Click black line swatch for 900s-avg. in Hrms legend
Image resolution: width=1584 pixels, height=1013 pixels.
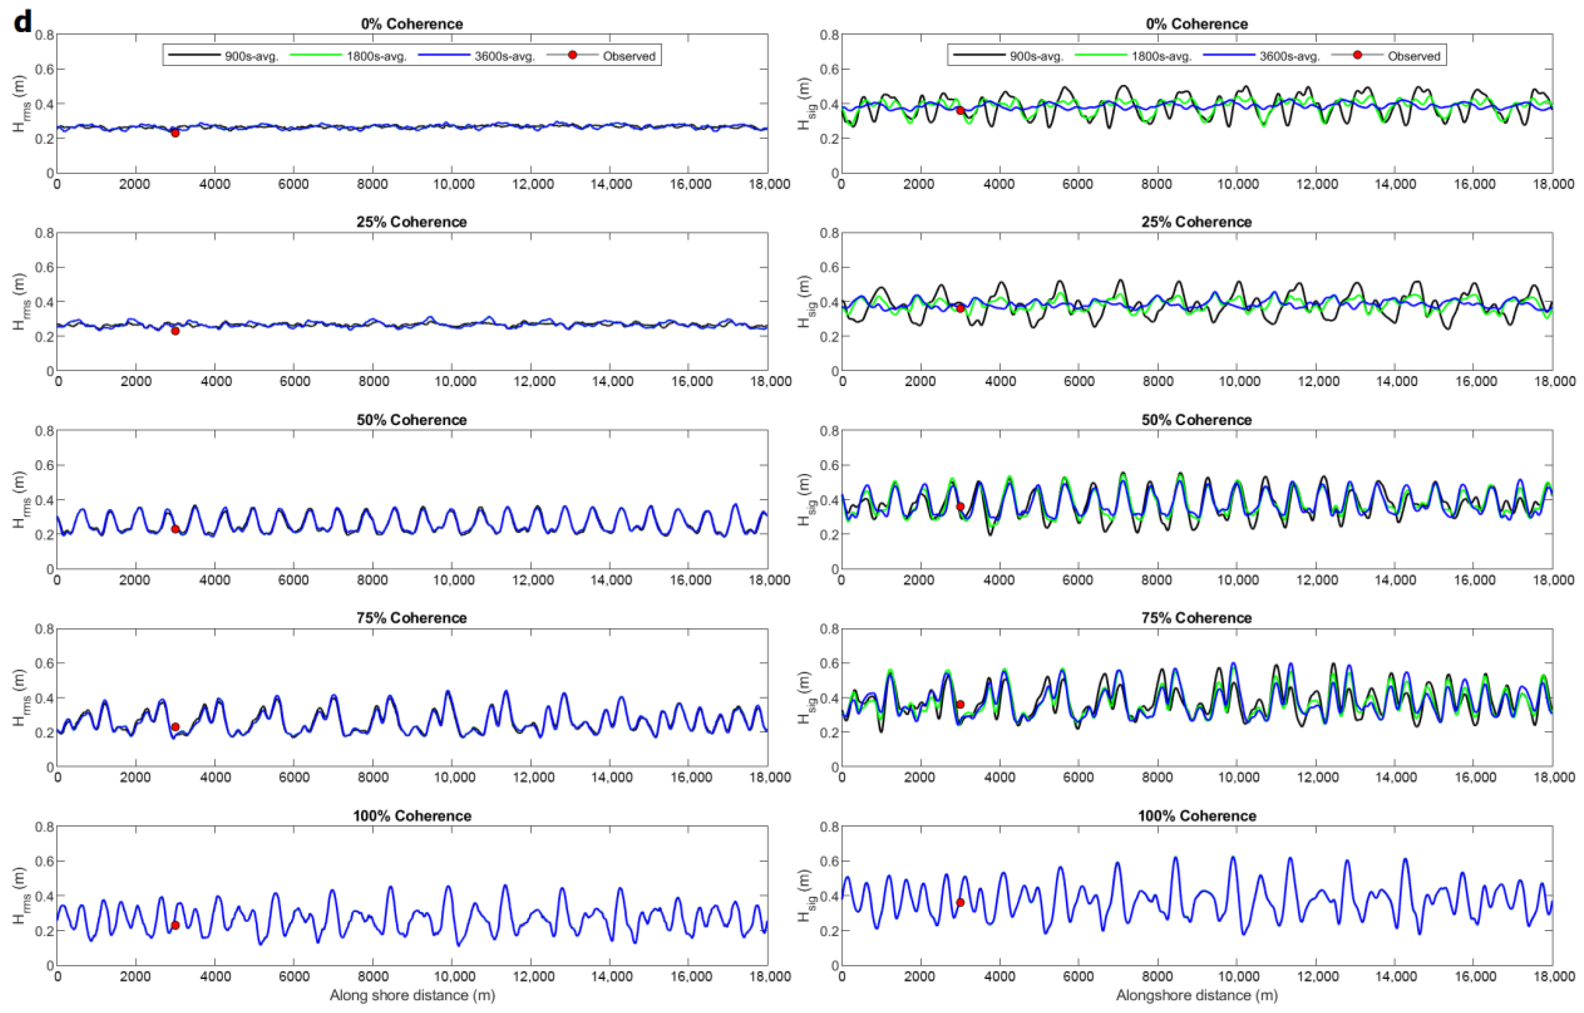coord(194,55)
